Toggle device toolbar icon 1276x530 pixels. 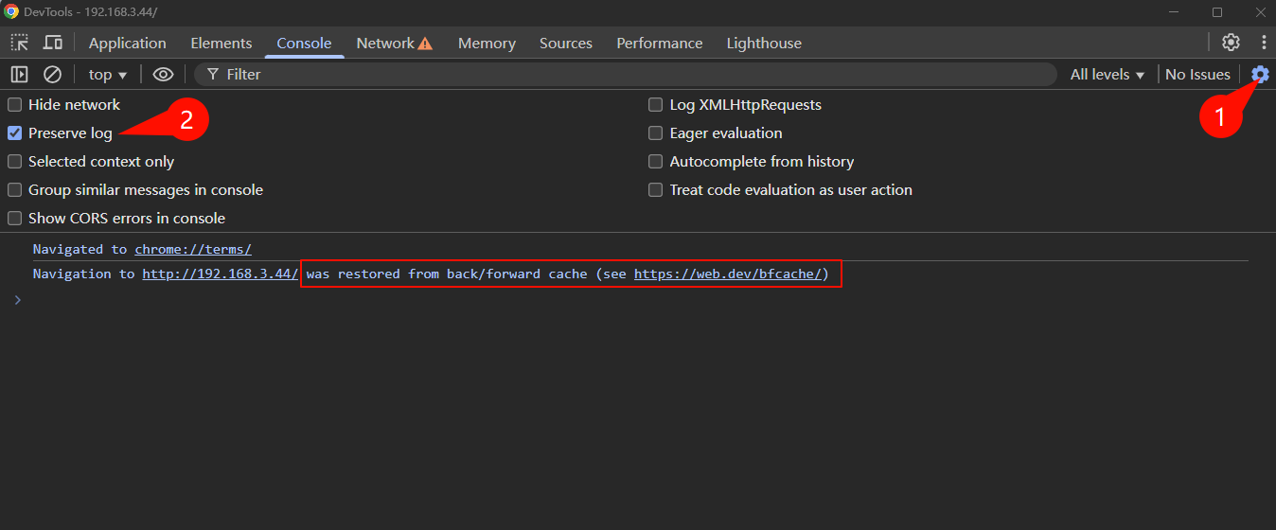[53, 43]
